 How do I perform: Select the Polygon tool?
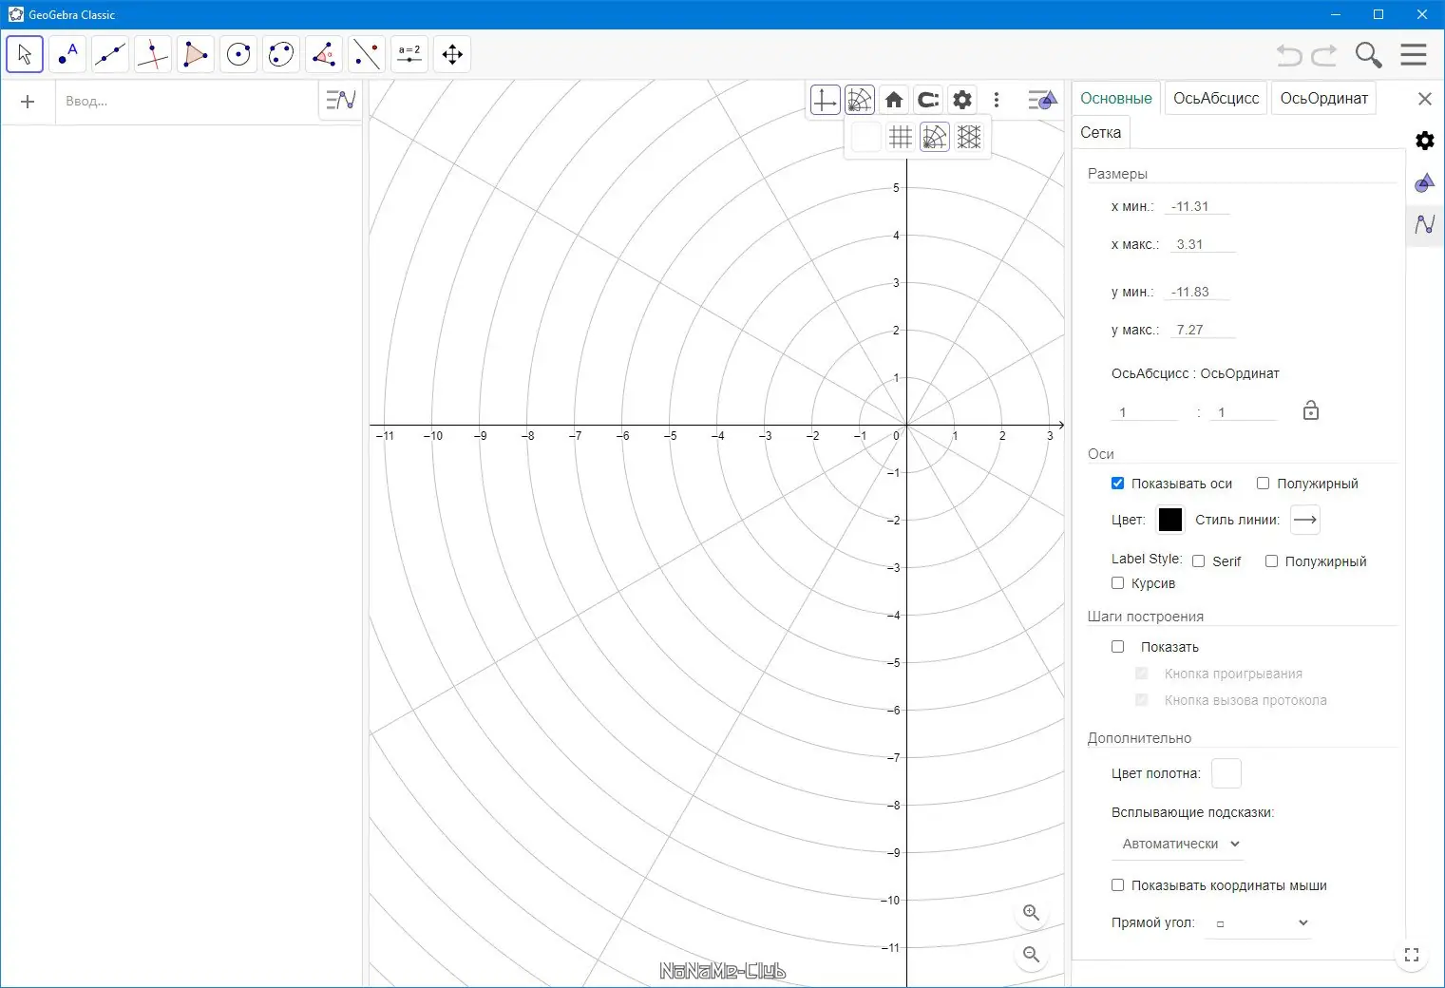pos(195,54)
